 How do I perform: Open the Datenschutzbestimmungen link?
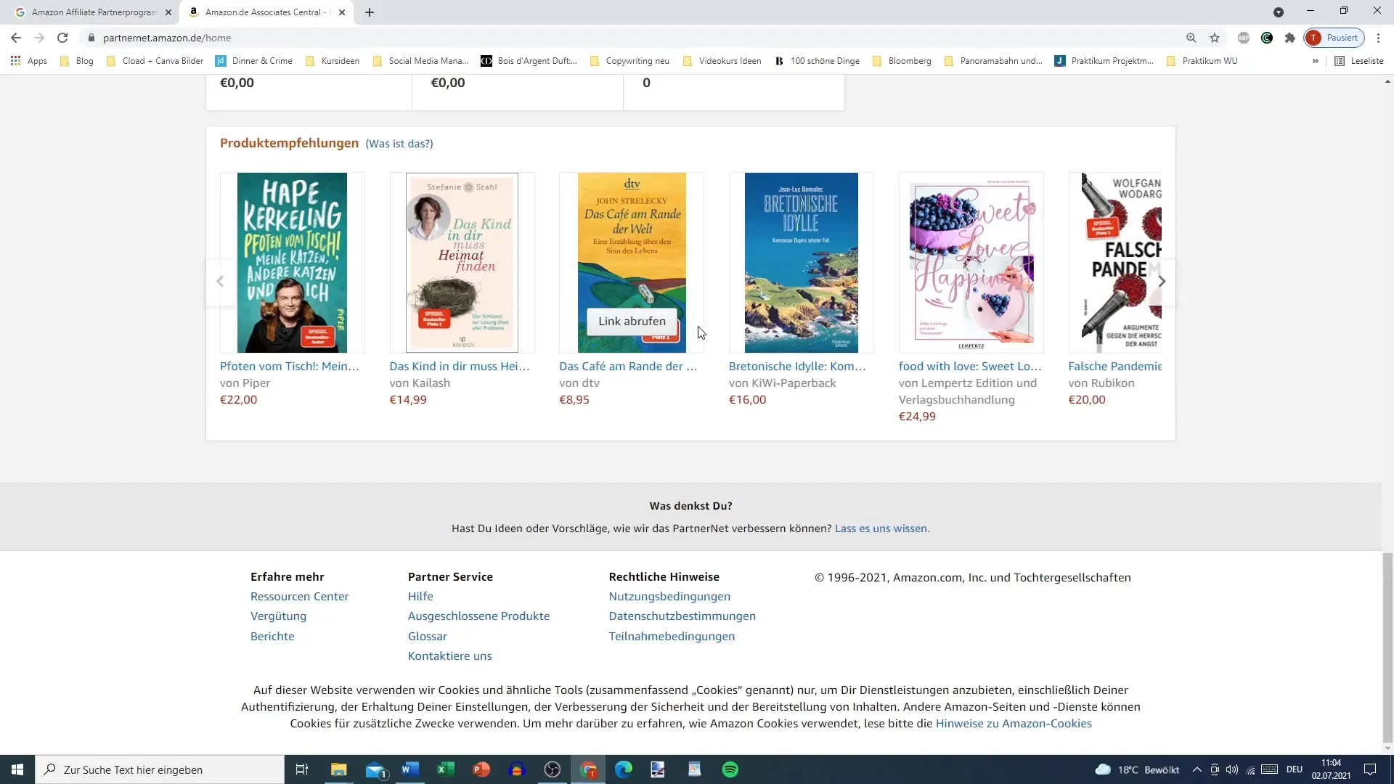click(x=682, y=616)
